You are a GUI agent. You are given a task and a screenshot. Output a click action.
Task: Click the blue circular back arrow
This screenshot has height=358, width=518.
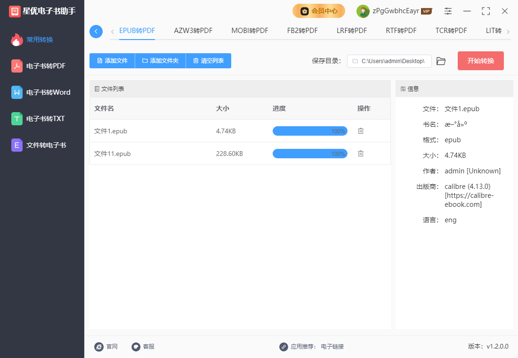pyautogui.click(x=96, y=31)
